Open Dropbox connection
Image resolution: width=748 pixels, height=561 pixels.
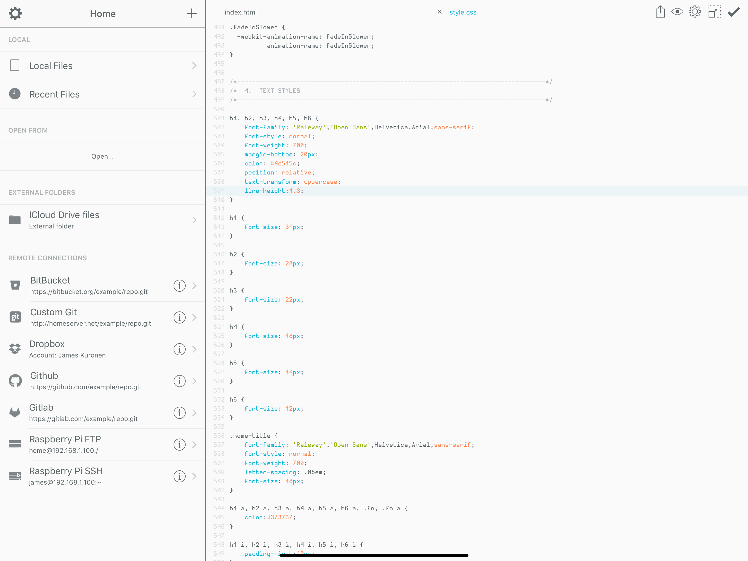coord(102,349)
